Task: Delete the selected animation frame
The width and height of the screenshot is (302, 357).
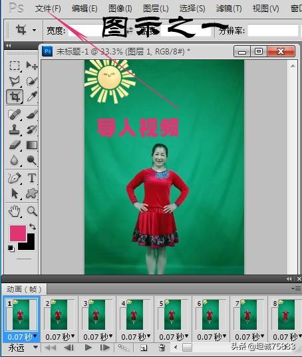Action: [x=162, y=348]
